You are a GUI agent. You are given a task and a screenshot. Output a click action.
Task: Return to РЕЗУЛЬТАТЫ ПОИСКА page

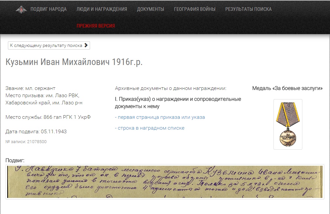tap(248, 9)
